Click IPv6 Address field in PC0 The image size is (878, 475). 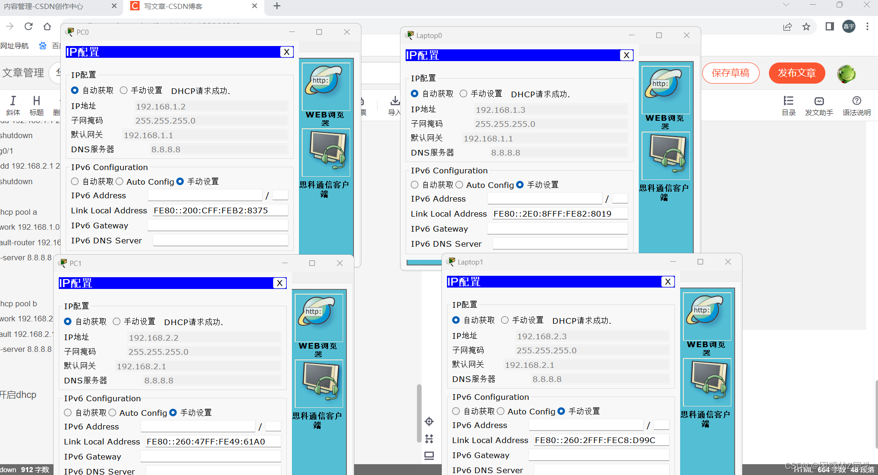tap(205, 195)
